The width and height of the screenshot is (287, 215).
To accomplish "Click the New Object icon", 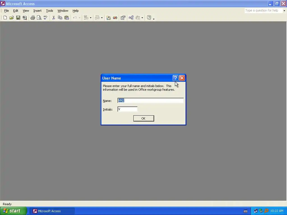I will pos(138,18).
